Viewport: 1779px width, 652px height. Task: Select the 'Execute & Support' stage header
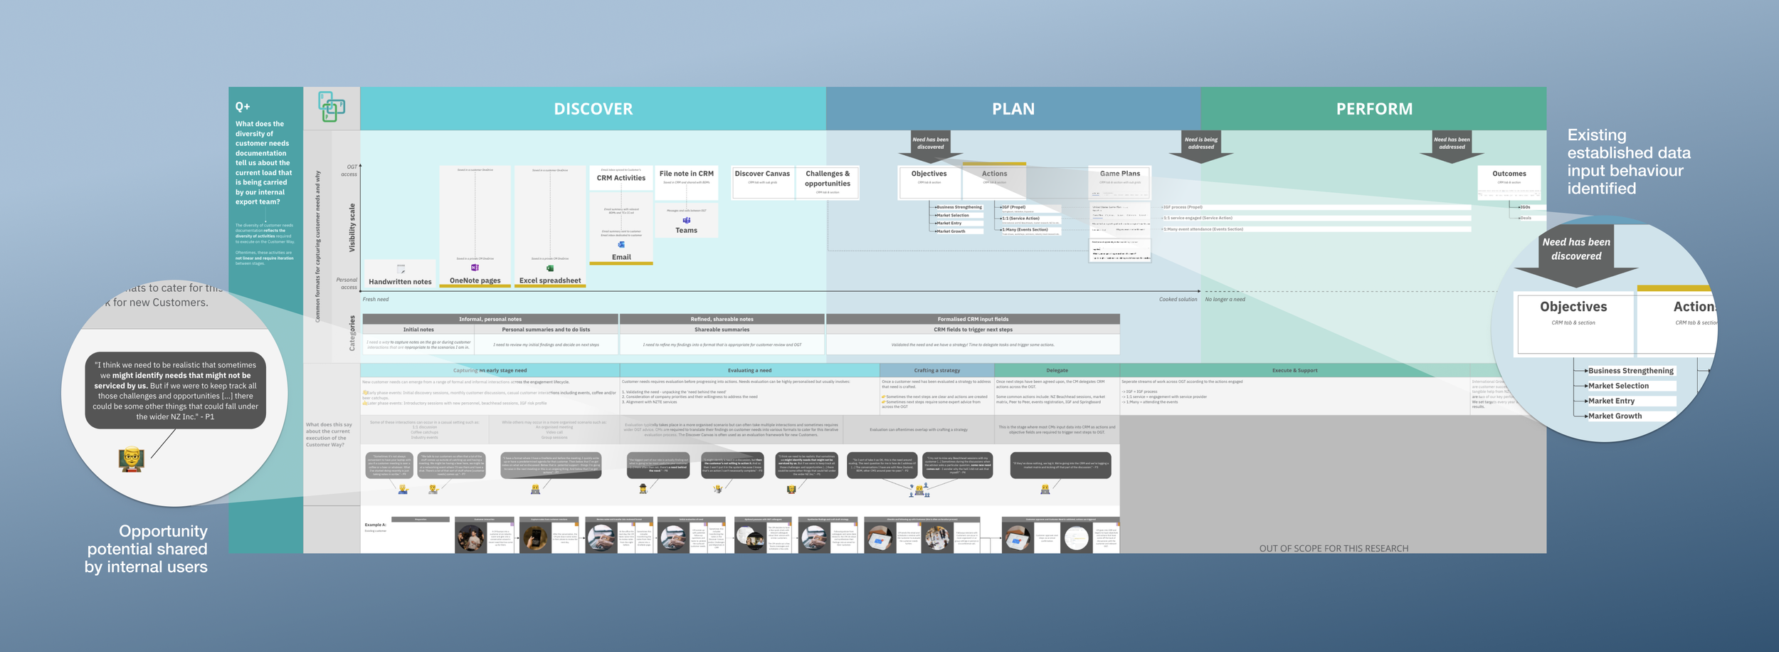point(1294,370)
